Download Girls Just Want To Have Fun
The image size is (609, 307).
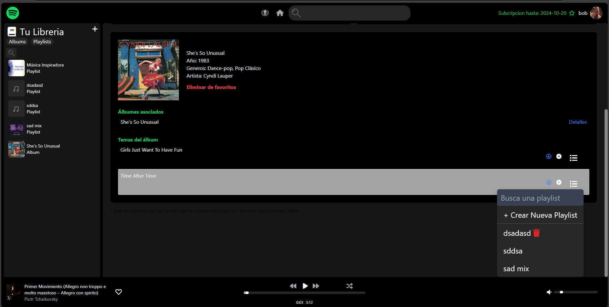tap(549, 156)
